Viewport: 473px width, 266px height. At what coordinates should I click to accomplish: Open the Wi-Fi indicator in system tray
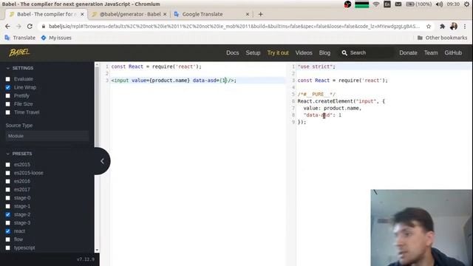(x=376, y=4)
